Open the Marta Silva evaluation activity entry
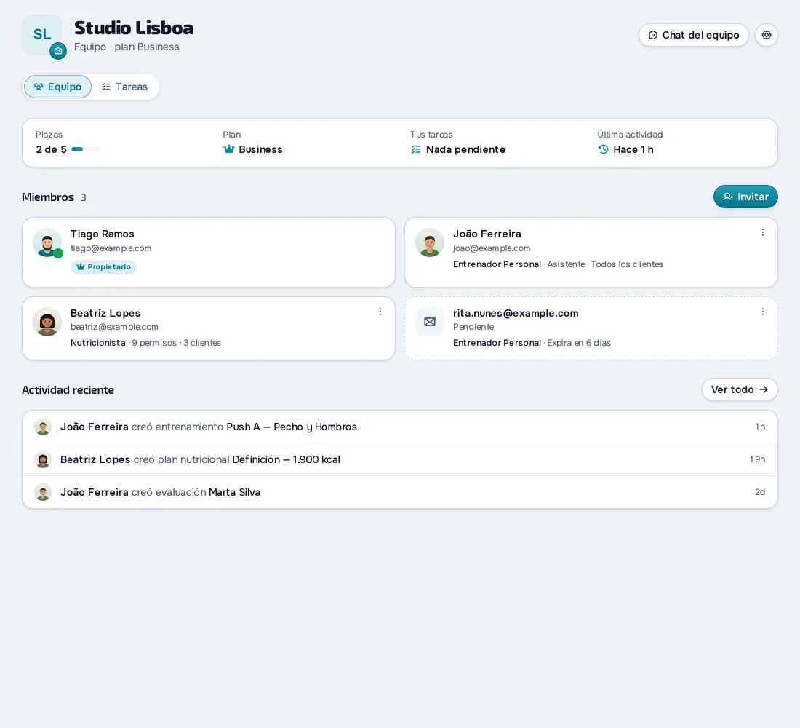The image size is (800, 728). coord(400,492)
